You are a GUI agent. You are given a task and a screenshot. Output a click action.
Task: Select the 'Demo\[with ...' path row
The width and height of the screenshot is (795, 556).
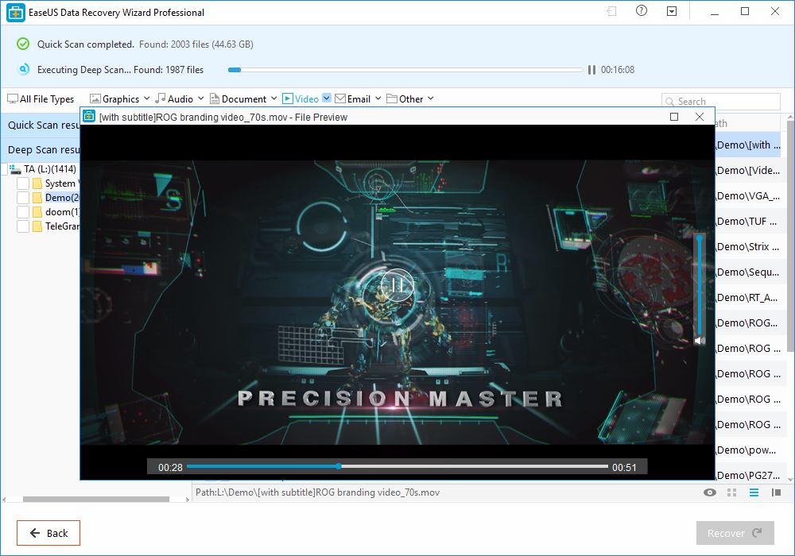[748, 145]
